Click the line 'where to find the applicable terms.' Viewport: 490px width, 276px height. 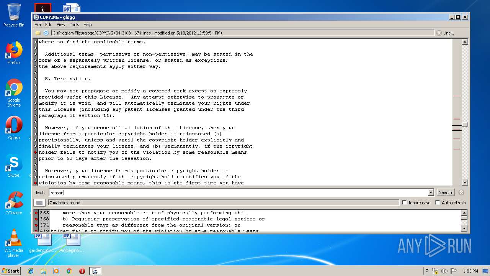click(92, 42)
